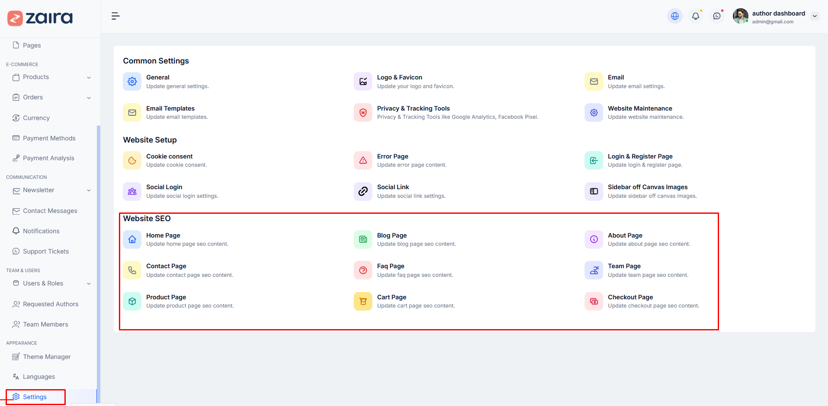Select the Cart Page basket icon
The image size is (828, 406).
click(x=363, y=301)
